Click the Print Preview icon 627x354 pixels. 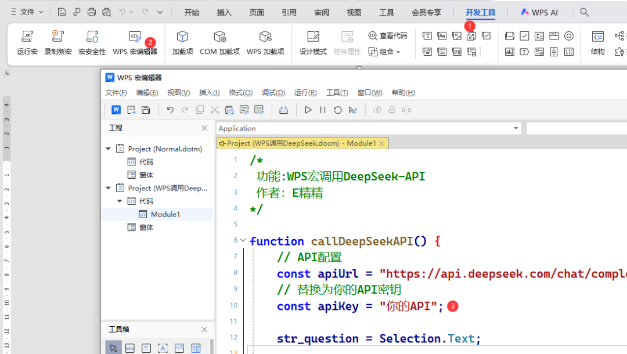pos(106,12)
